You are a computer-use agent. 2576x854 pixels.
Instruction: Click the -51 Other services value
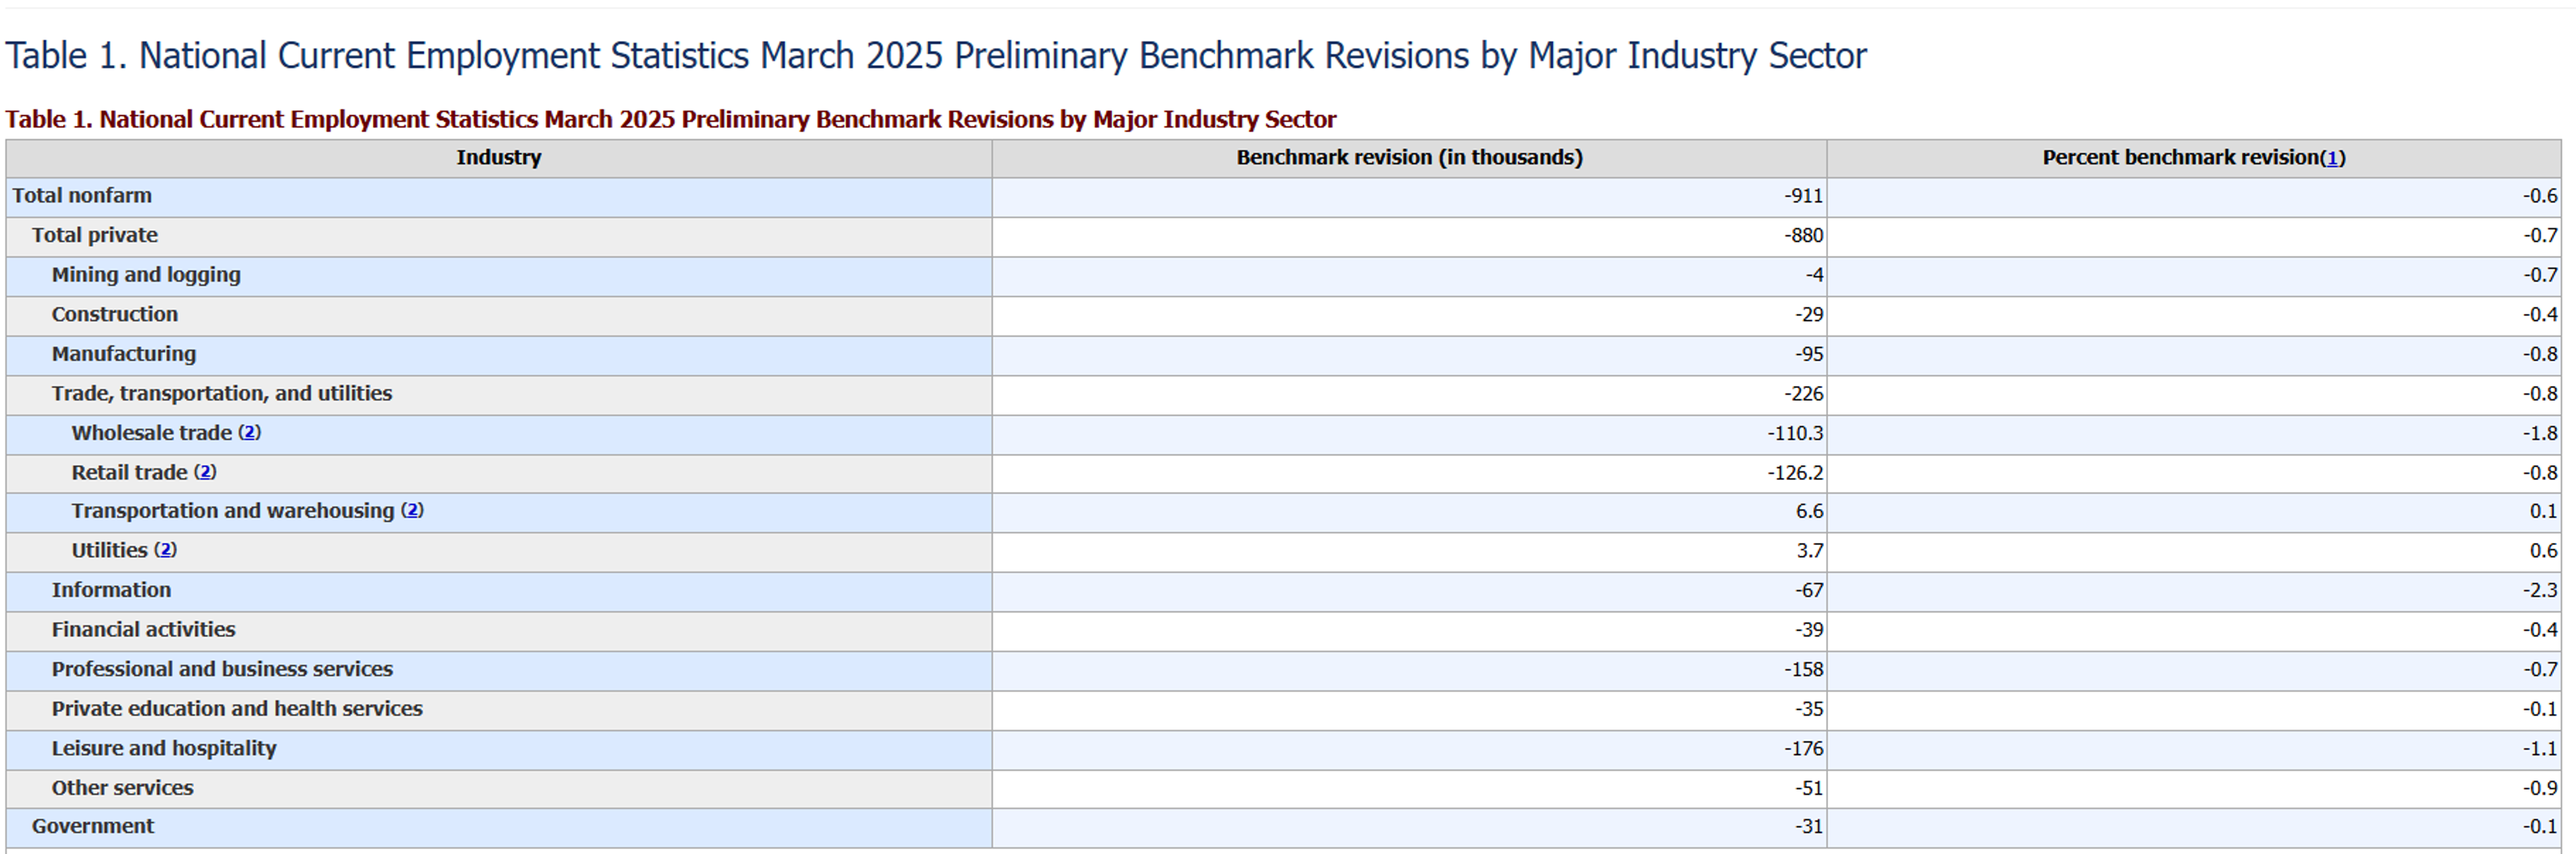click(1809, 788)
